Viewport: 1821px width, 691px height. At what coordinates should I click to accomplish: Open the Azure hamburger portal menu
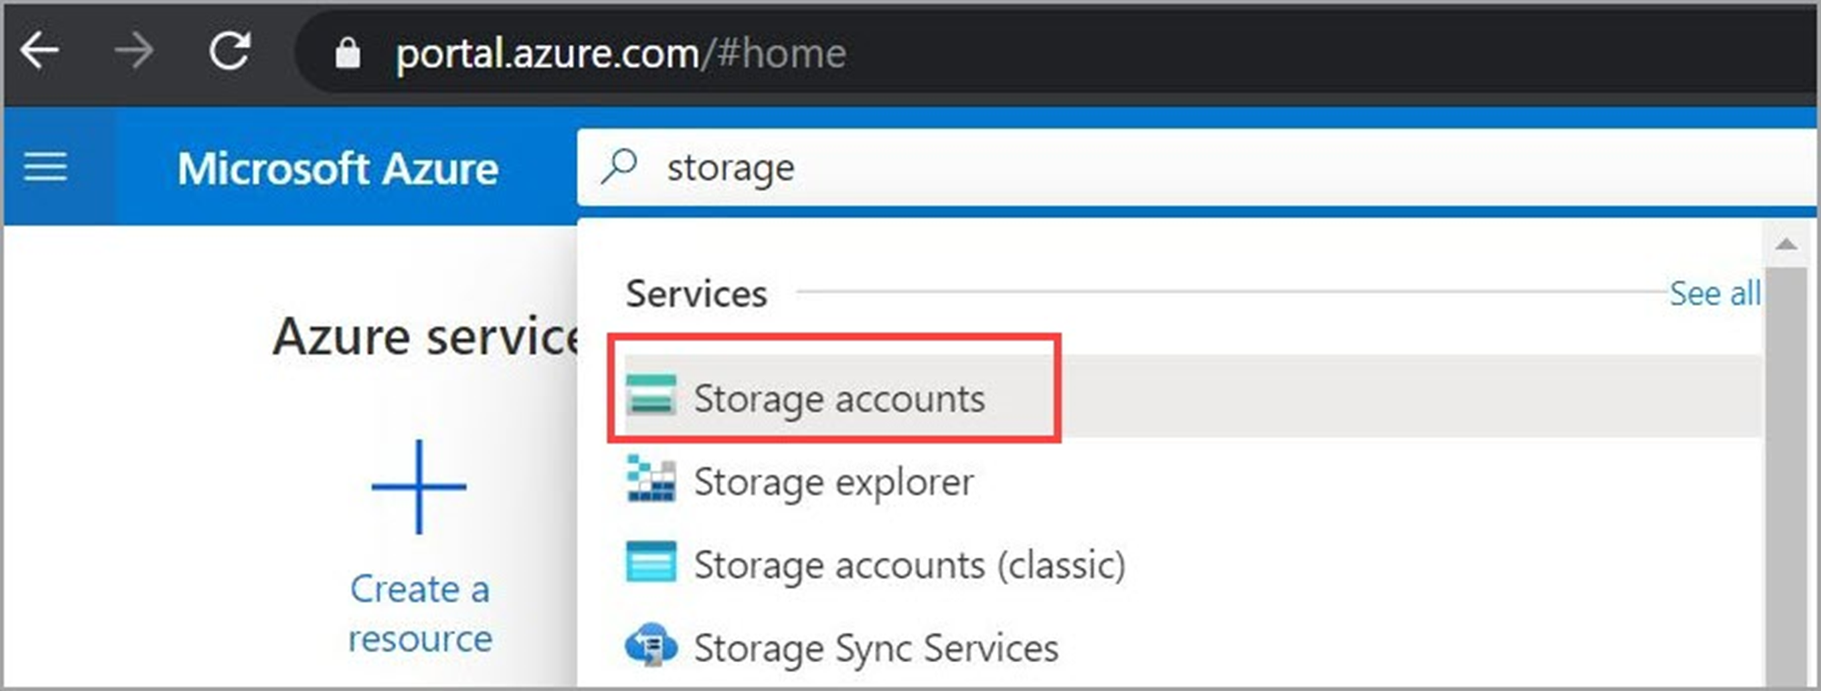tap(46, 167)
